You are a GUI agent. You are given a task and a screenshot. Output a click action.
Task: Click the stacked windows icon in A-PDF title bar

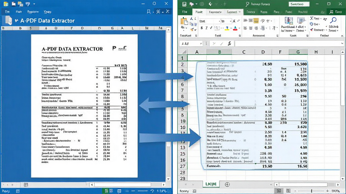[x=21, y=4]
